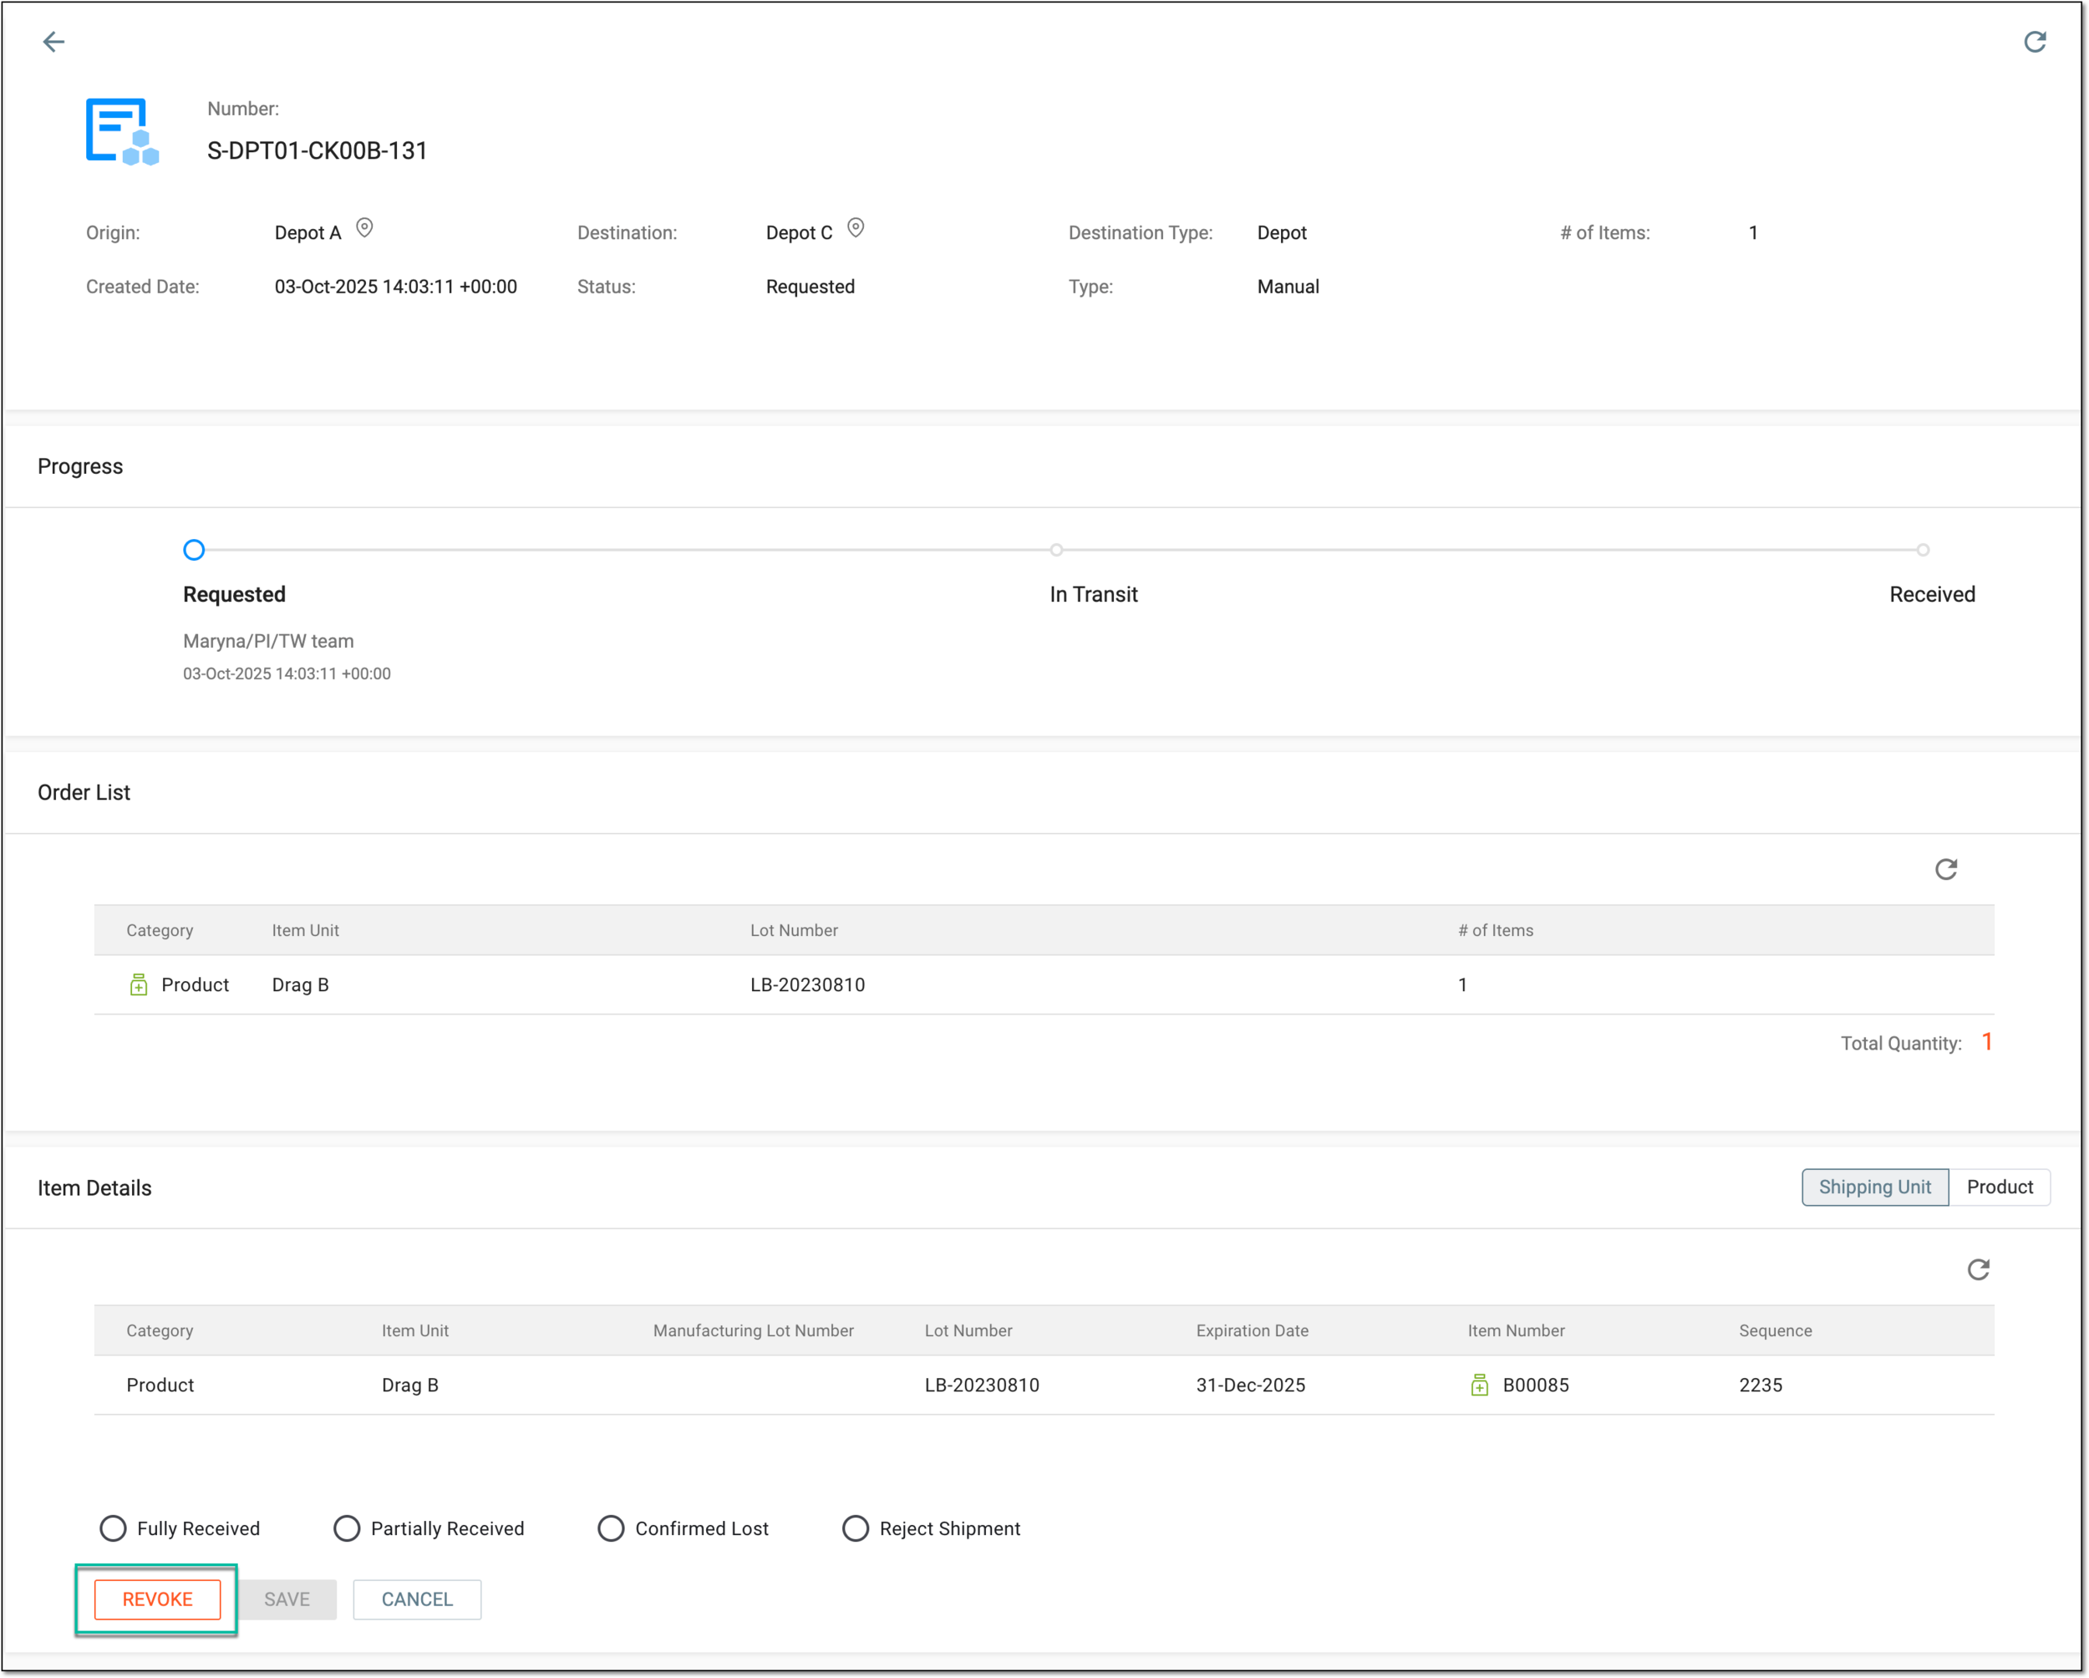The height and width of the screenshot is (1678, 2089).
Task: Select the Fully Received radio button
Action: 114,1528
